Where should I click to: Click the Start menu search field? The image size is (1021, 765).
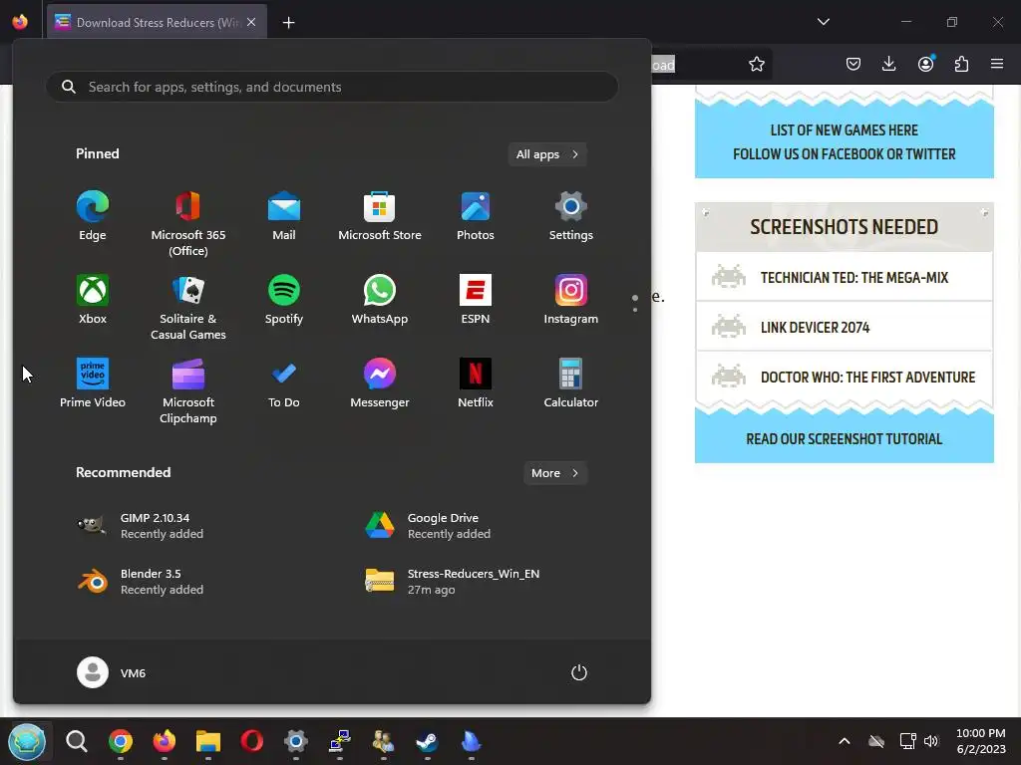click(332, 87)
